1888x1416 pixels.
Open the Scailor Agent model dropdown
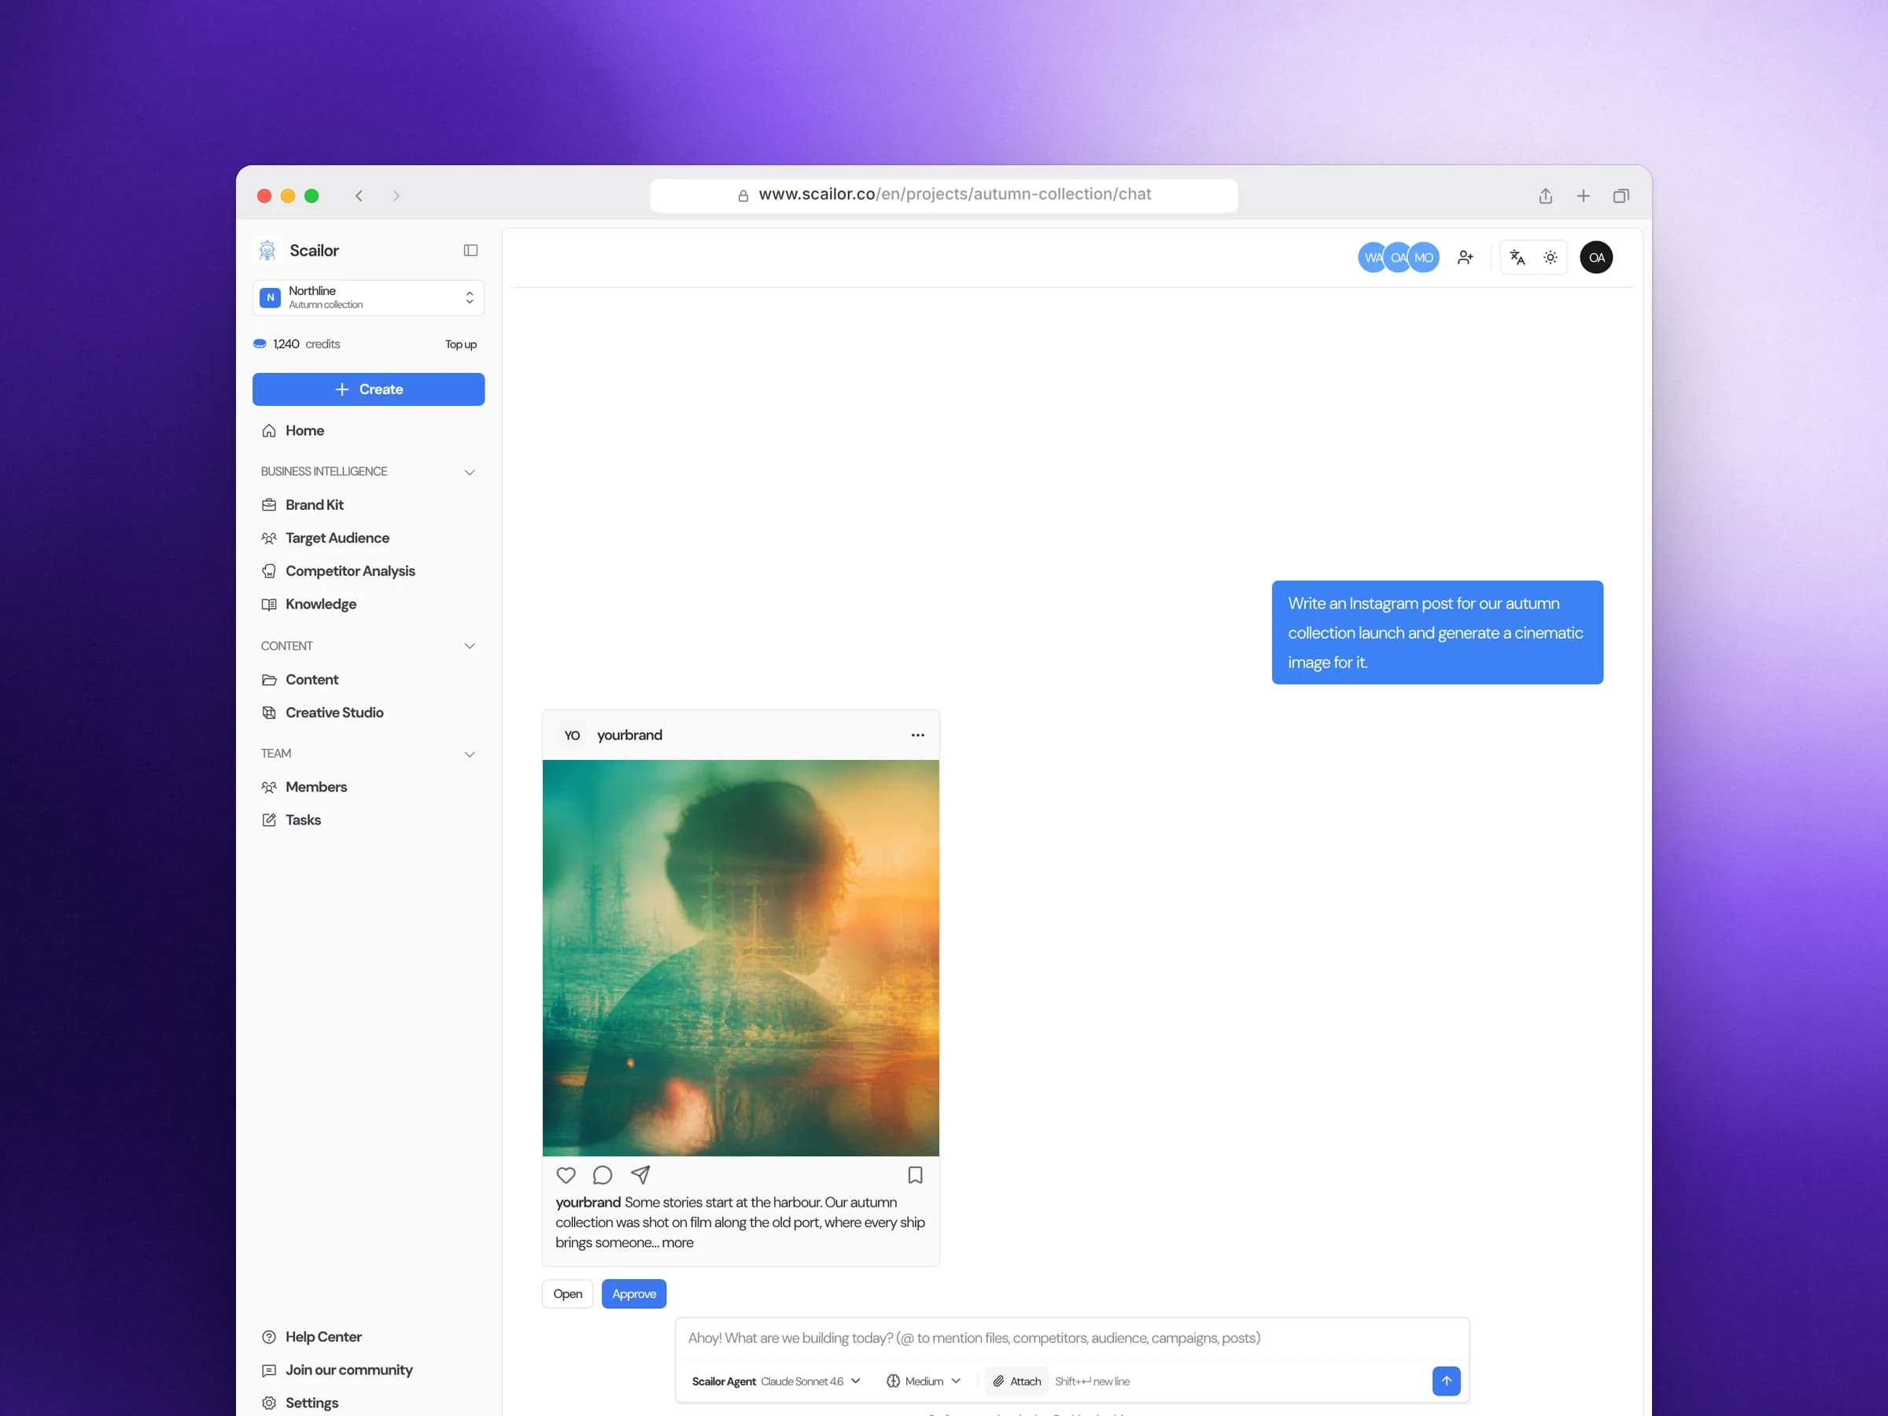[776, 1381]
